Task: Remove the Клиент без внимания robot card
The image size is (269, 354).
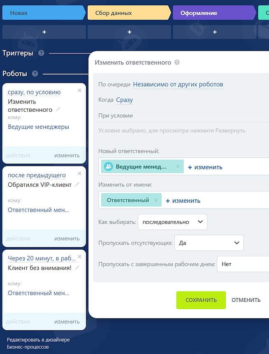Action: [79, 257]
